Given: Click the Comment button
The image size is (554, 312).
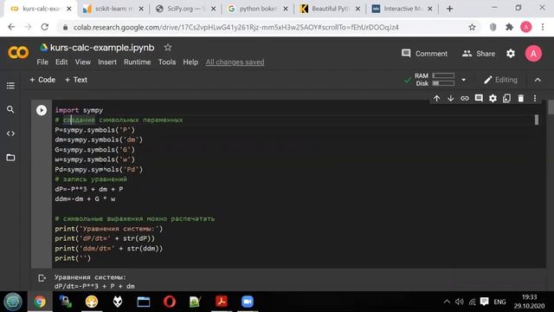Looking at the screenshot, I should (x=424, y=54).
